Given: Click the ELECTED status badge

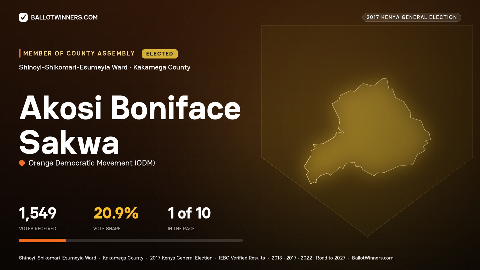Looking at the screenshot, I should [160, 54].
